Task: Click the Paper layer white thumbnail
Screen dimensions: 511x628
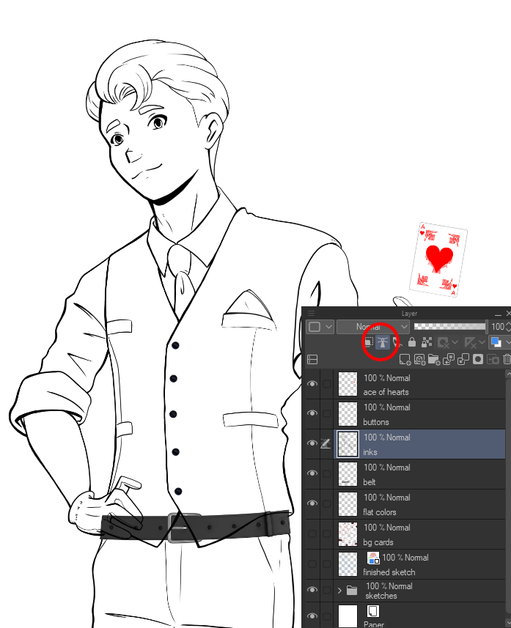Action: point(348,616)
